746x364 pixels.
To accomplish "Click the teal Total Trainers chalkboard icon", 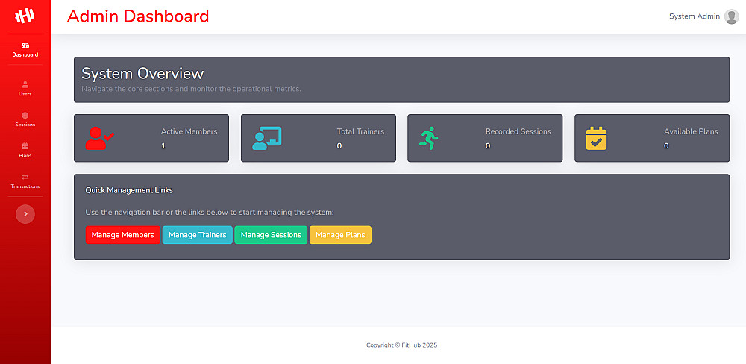I will [x=266, y=139].
